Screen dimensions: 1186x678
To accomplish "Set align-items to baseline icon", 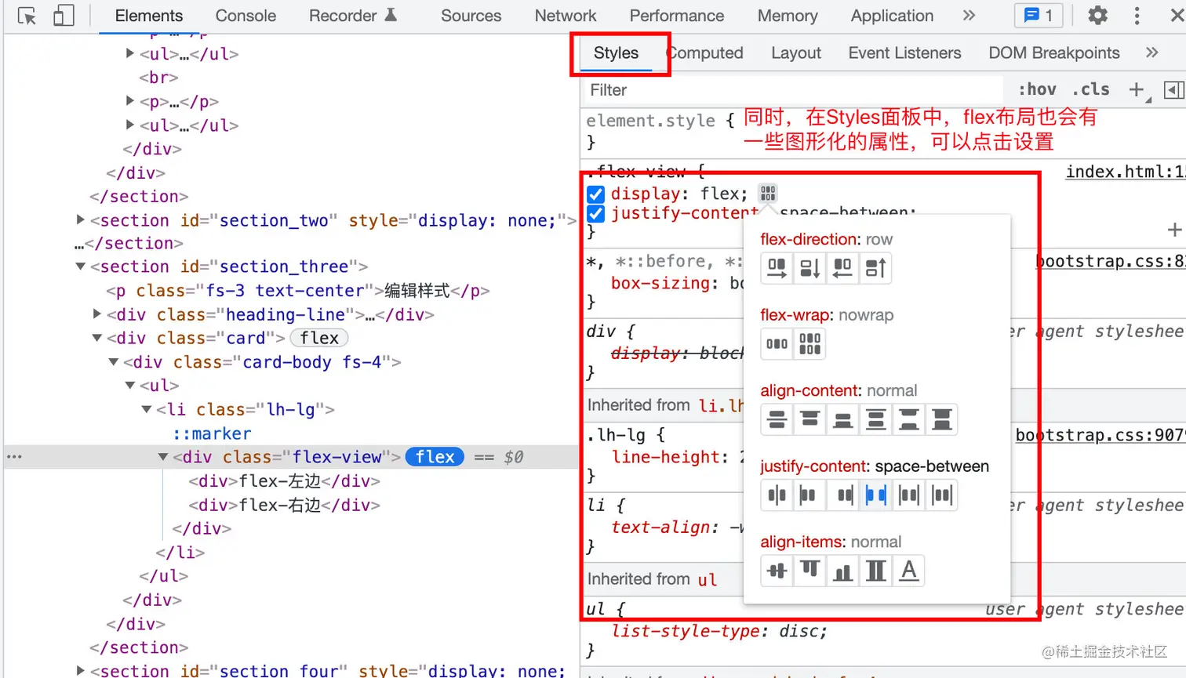I will point(908,571).
